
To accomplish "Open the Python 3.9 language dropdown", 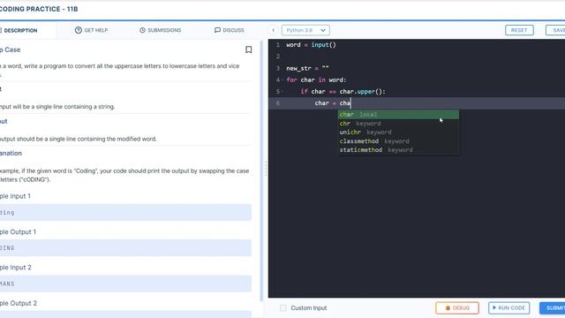I will pos(305,30).
